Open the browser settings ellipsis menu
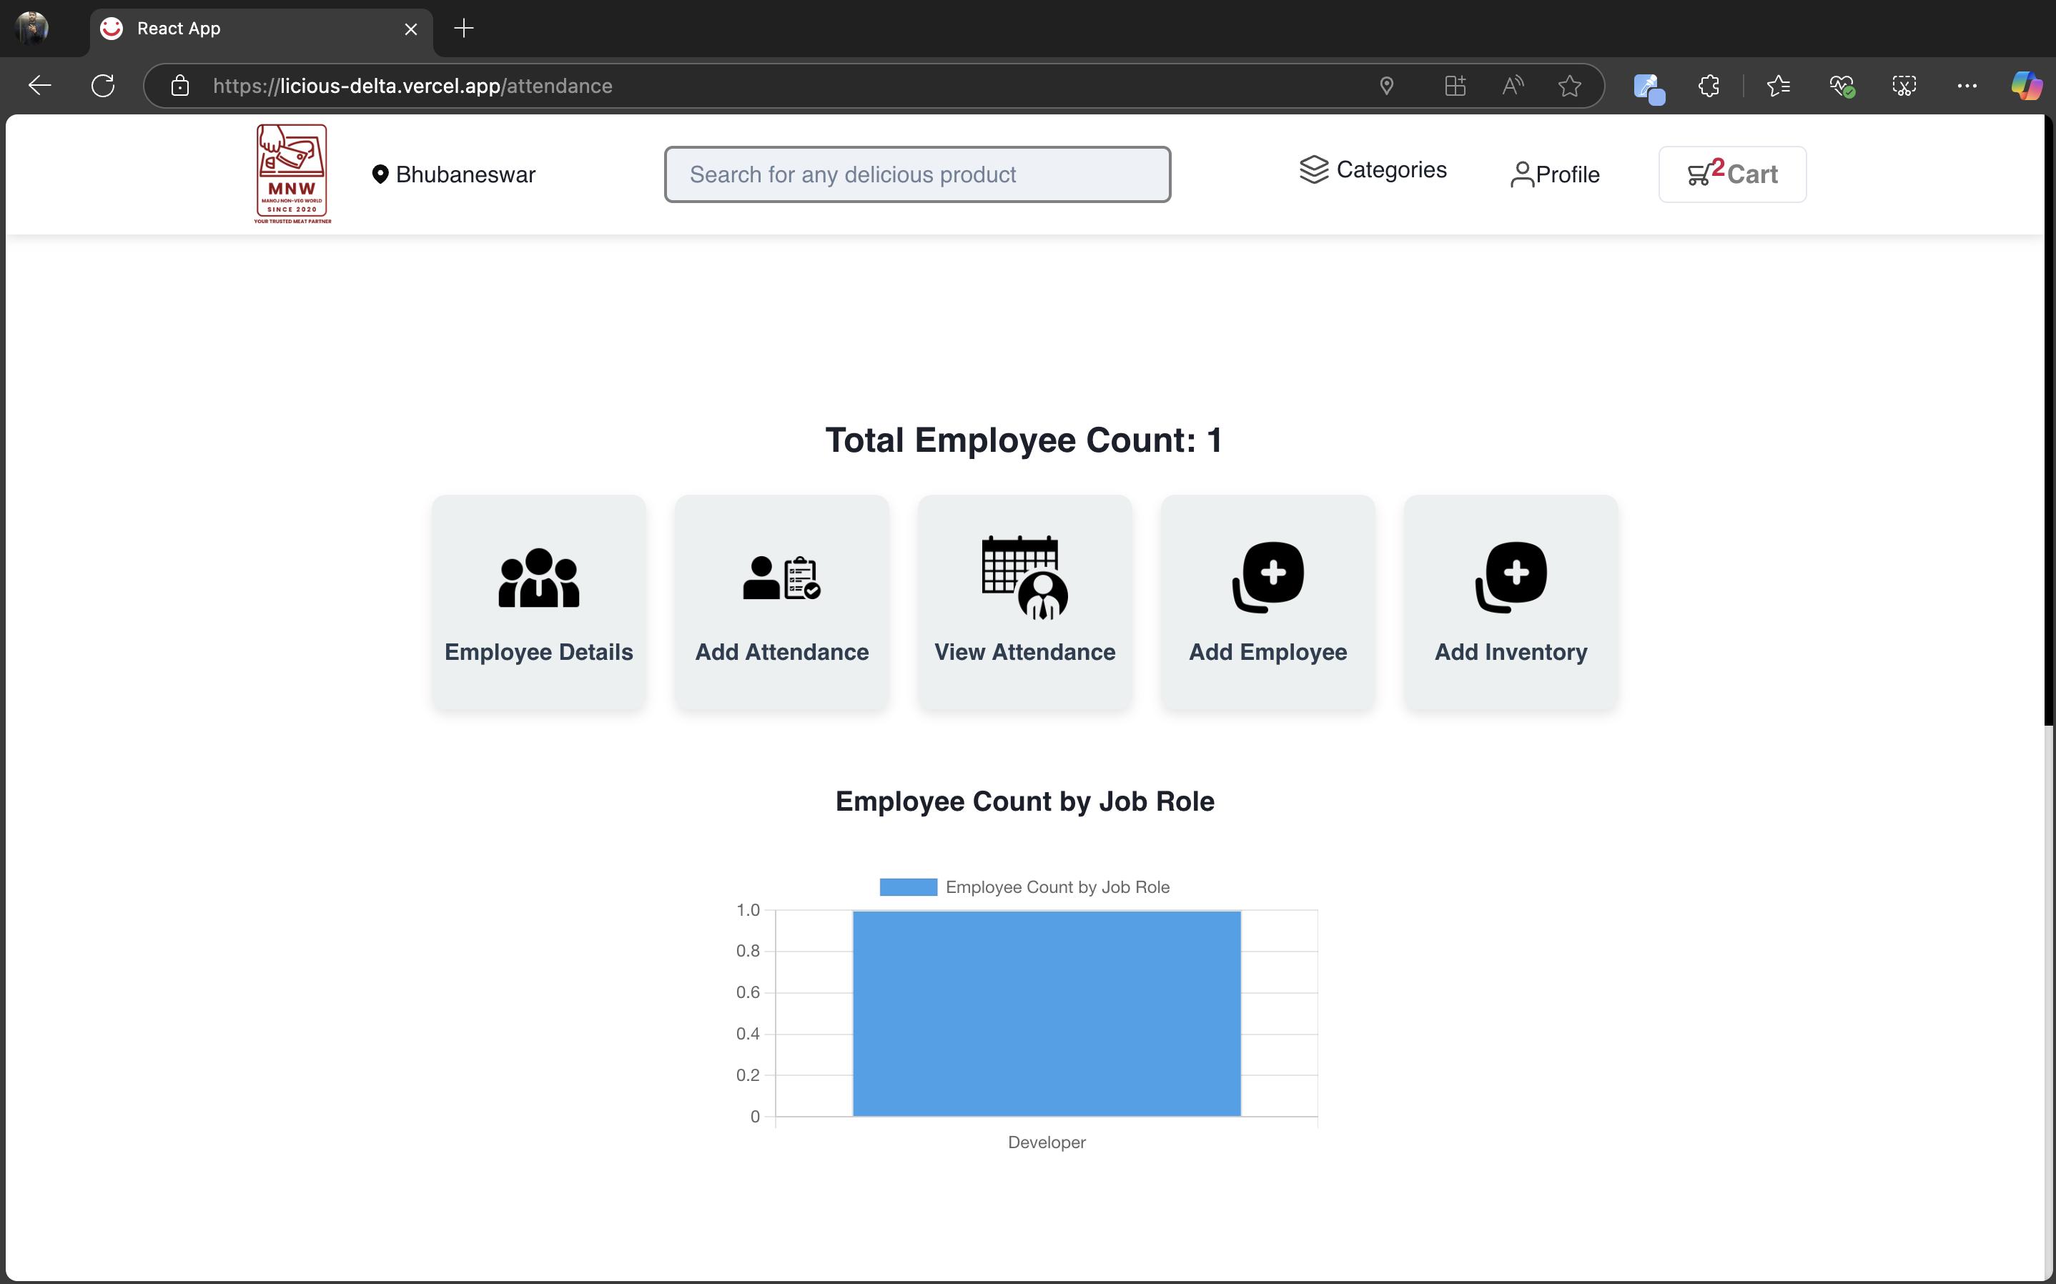Image resolution: width=2056 pixels, height=1284 pixels. [x=1966, y=86]
